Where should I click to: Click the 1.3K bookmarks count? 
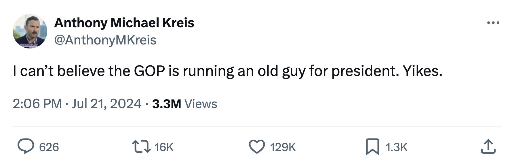click(x=396, y=147)
